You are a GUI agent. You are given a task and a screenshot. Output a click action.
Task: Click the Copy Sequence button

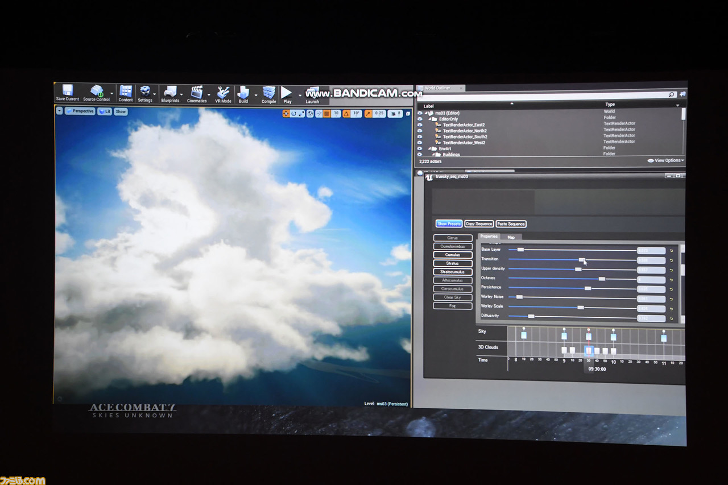(x=479, y=223)
